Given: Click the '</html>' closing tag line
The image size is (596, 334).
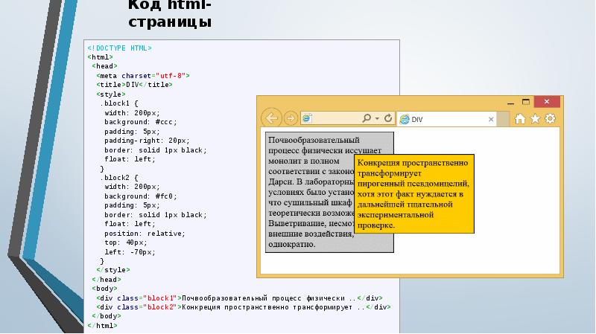Looking at the screenshot, I should pos(102,326).
